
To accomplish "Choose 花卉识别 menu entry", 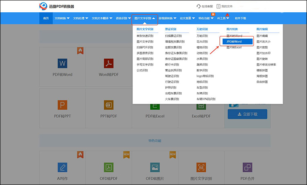I will pos(202,41).
